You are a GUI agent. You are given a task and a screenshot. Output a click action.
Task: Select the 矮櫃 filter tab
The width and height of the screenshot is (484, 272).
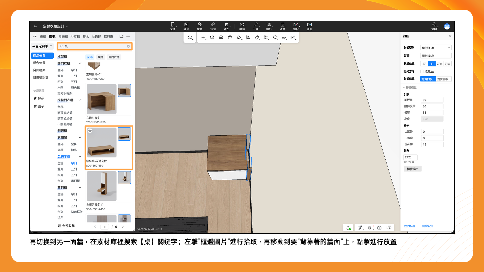pyautogui.click(x=101, y=57)
